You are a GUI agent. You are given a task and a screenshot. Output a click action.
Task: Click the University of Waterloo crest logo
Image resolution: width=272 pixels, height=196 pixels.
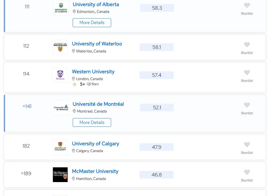click(x=60, y=47)
